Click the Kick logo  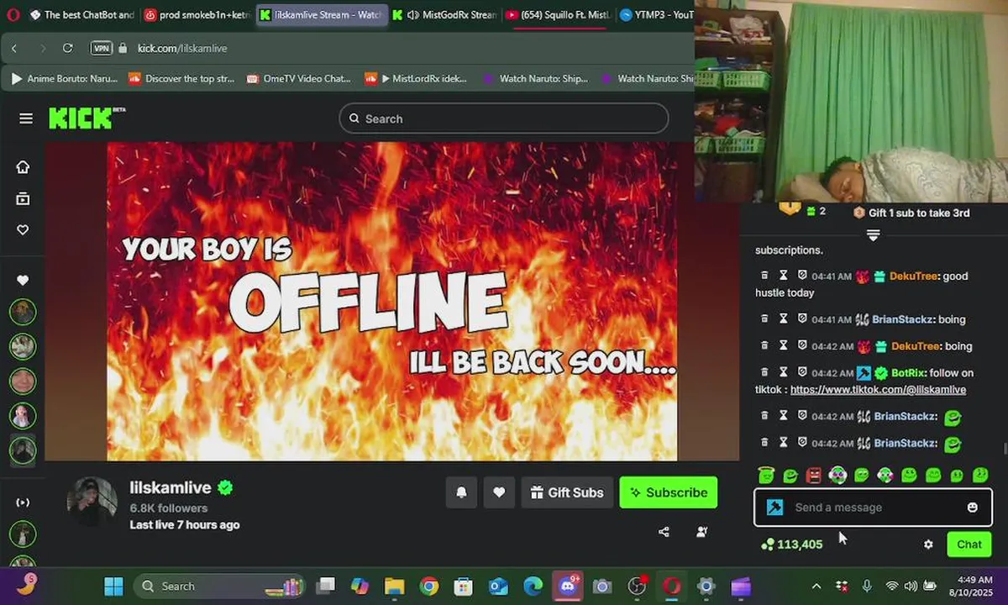point(87,118)
